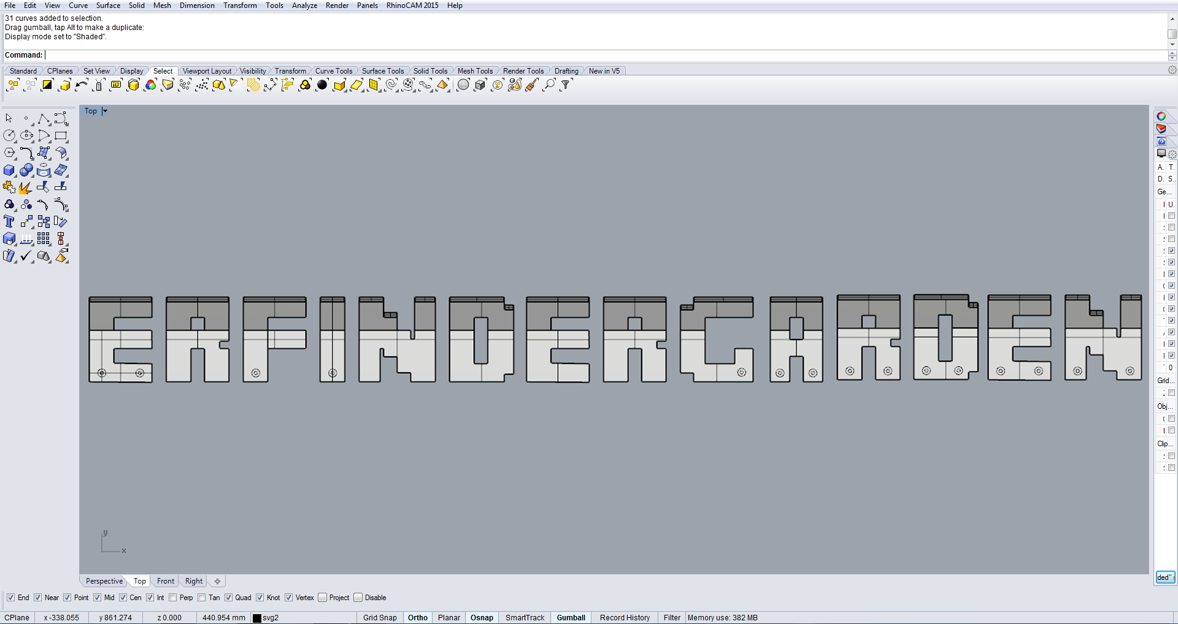Click the Explode icon
Image resolution: width=1178 pixels, height=624 pixels.
(26, 187)
